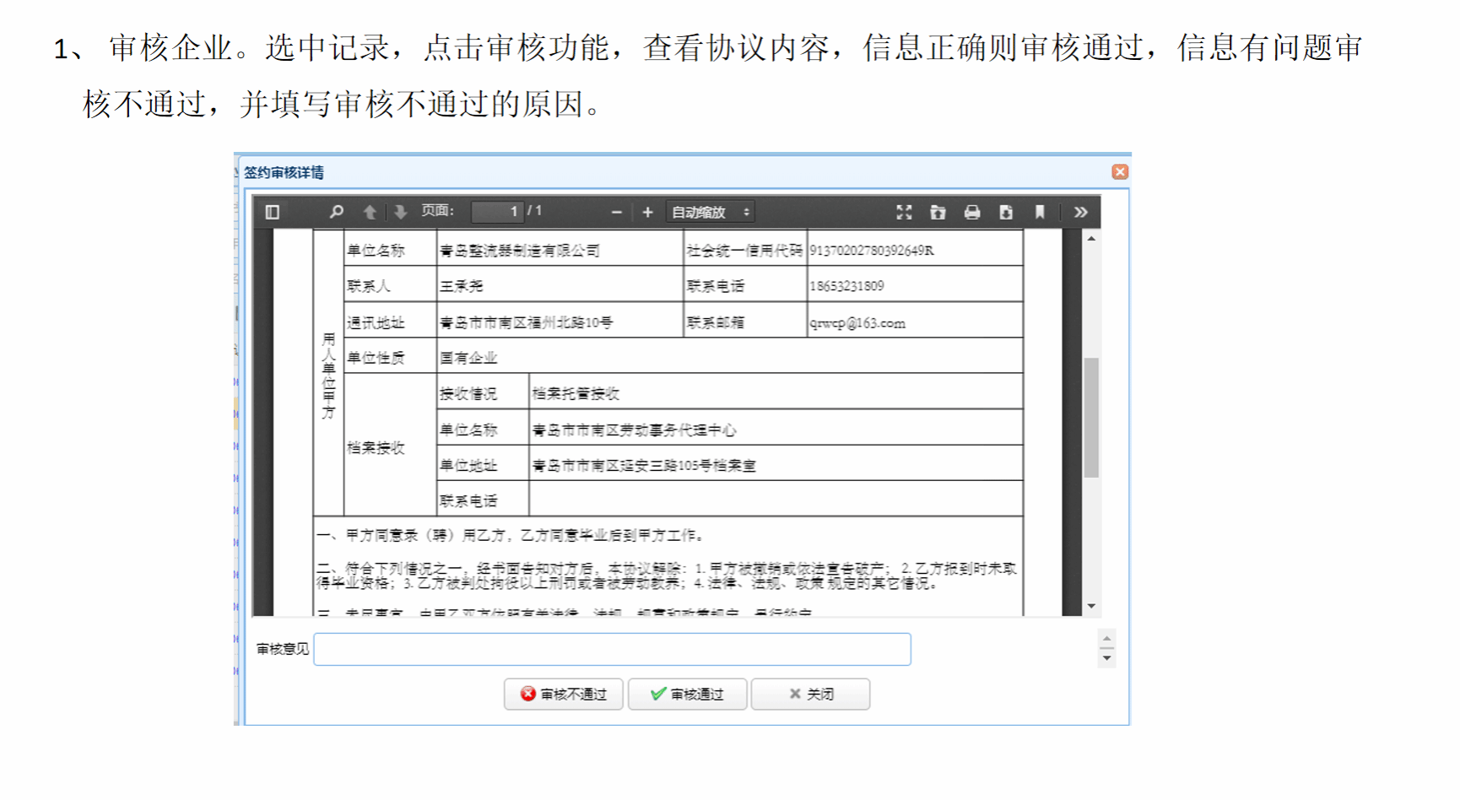Viewport: 1460px width, 800px height.
Task: Go to next page arrow
Action: coord(400,212)
